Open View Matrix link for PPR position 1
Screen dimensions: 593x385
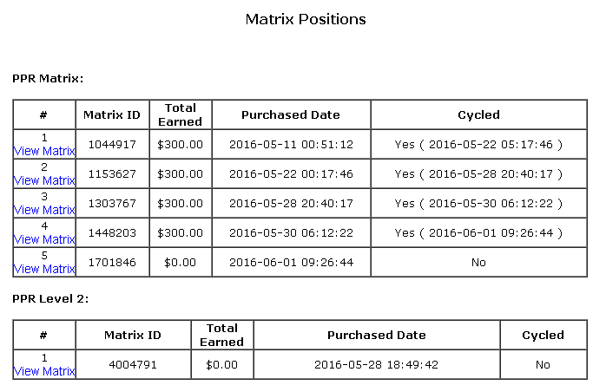pyautogui.click(x=44, y=151)
